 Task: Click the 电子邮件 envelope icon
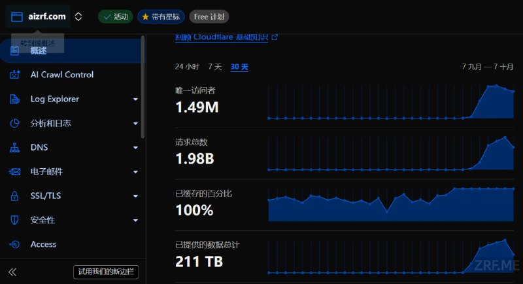14,171
